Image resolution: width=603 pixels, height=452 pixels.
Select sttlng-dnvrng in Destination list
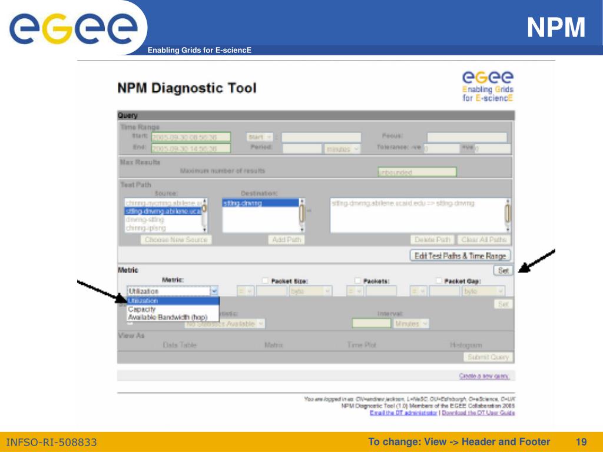click(261, 203)
